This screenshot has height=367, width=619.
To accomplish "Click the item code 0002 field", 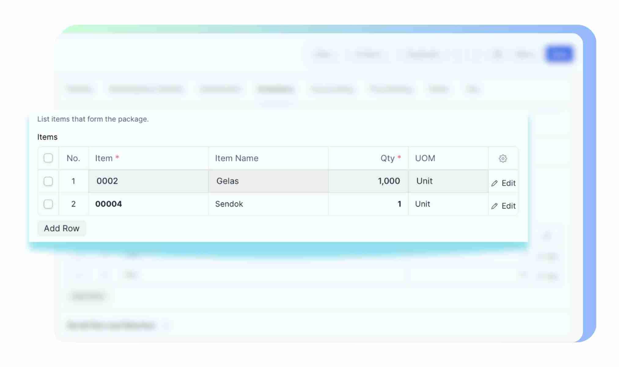I will (x=148, y=181).
